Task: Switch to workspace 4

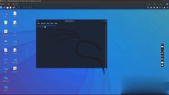Action: coord(30,8)
